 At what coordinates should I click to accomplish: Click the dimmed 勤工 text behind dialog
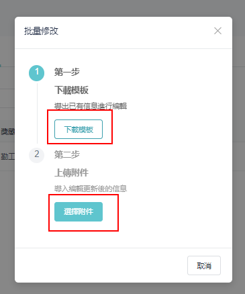[7, 156]
